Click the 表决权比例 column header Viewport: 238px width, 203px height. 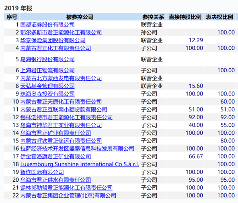coord(220,17)
